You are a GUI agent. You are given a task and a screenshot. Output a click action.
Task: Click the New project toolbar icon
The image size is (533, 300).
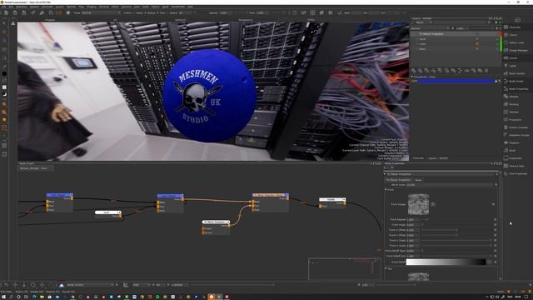(x=6, y=13)
